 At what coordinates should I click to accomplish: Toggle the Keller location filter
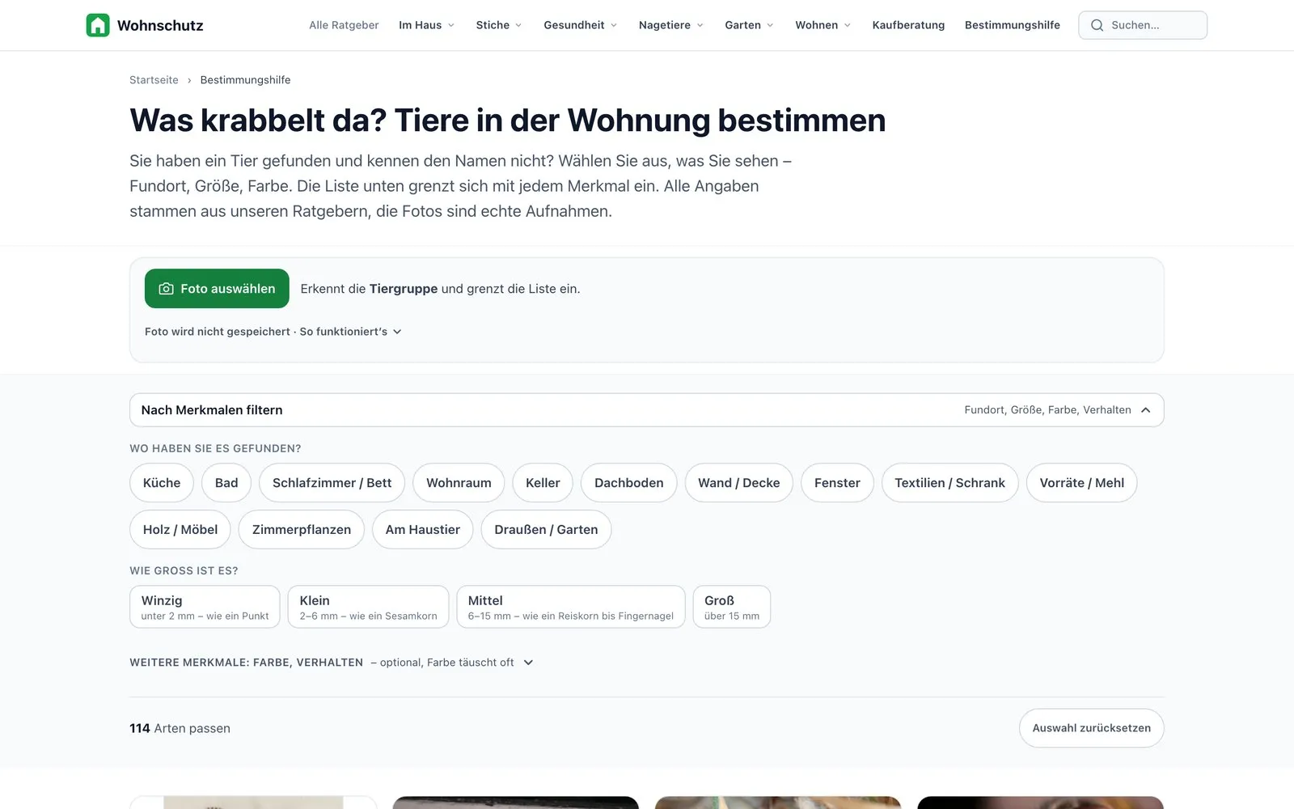click(x=543, y=483)
